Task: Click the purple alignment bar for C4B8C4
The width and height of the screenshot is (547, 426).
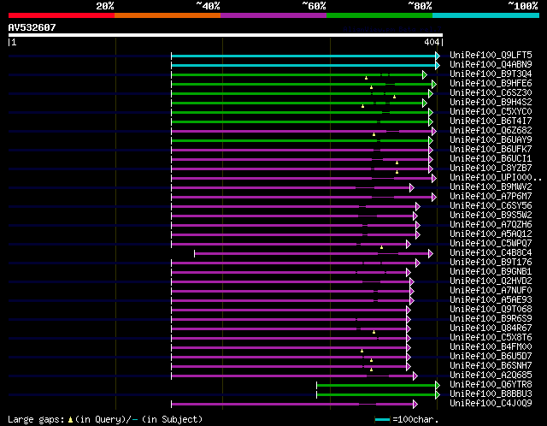Action: [311, 253]
